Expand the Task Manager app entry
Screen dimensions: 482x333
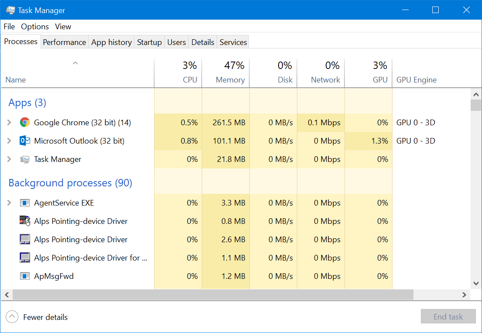pyautogui.click(x=9, y=159)
